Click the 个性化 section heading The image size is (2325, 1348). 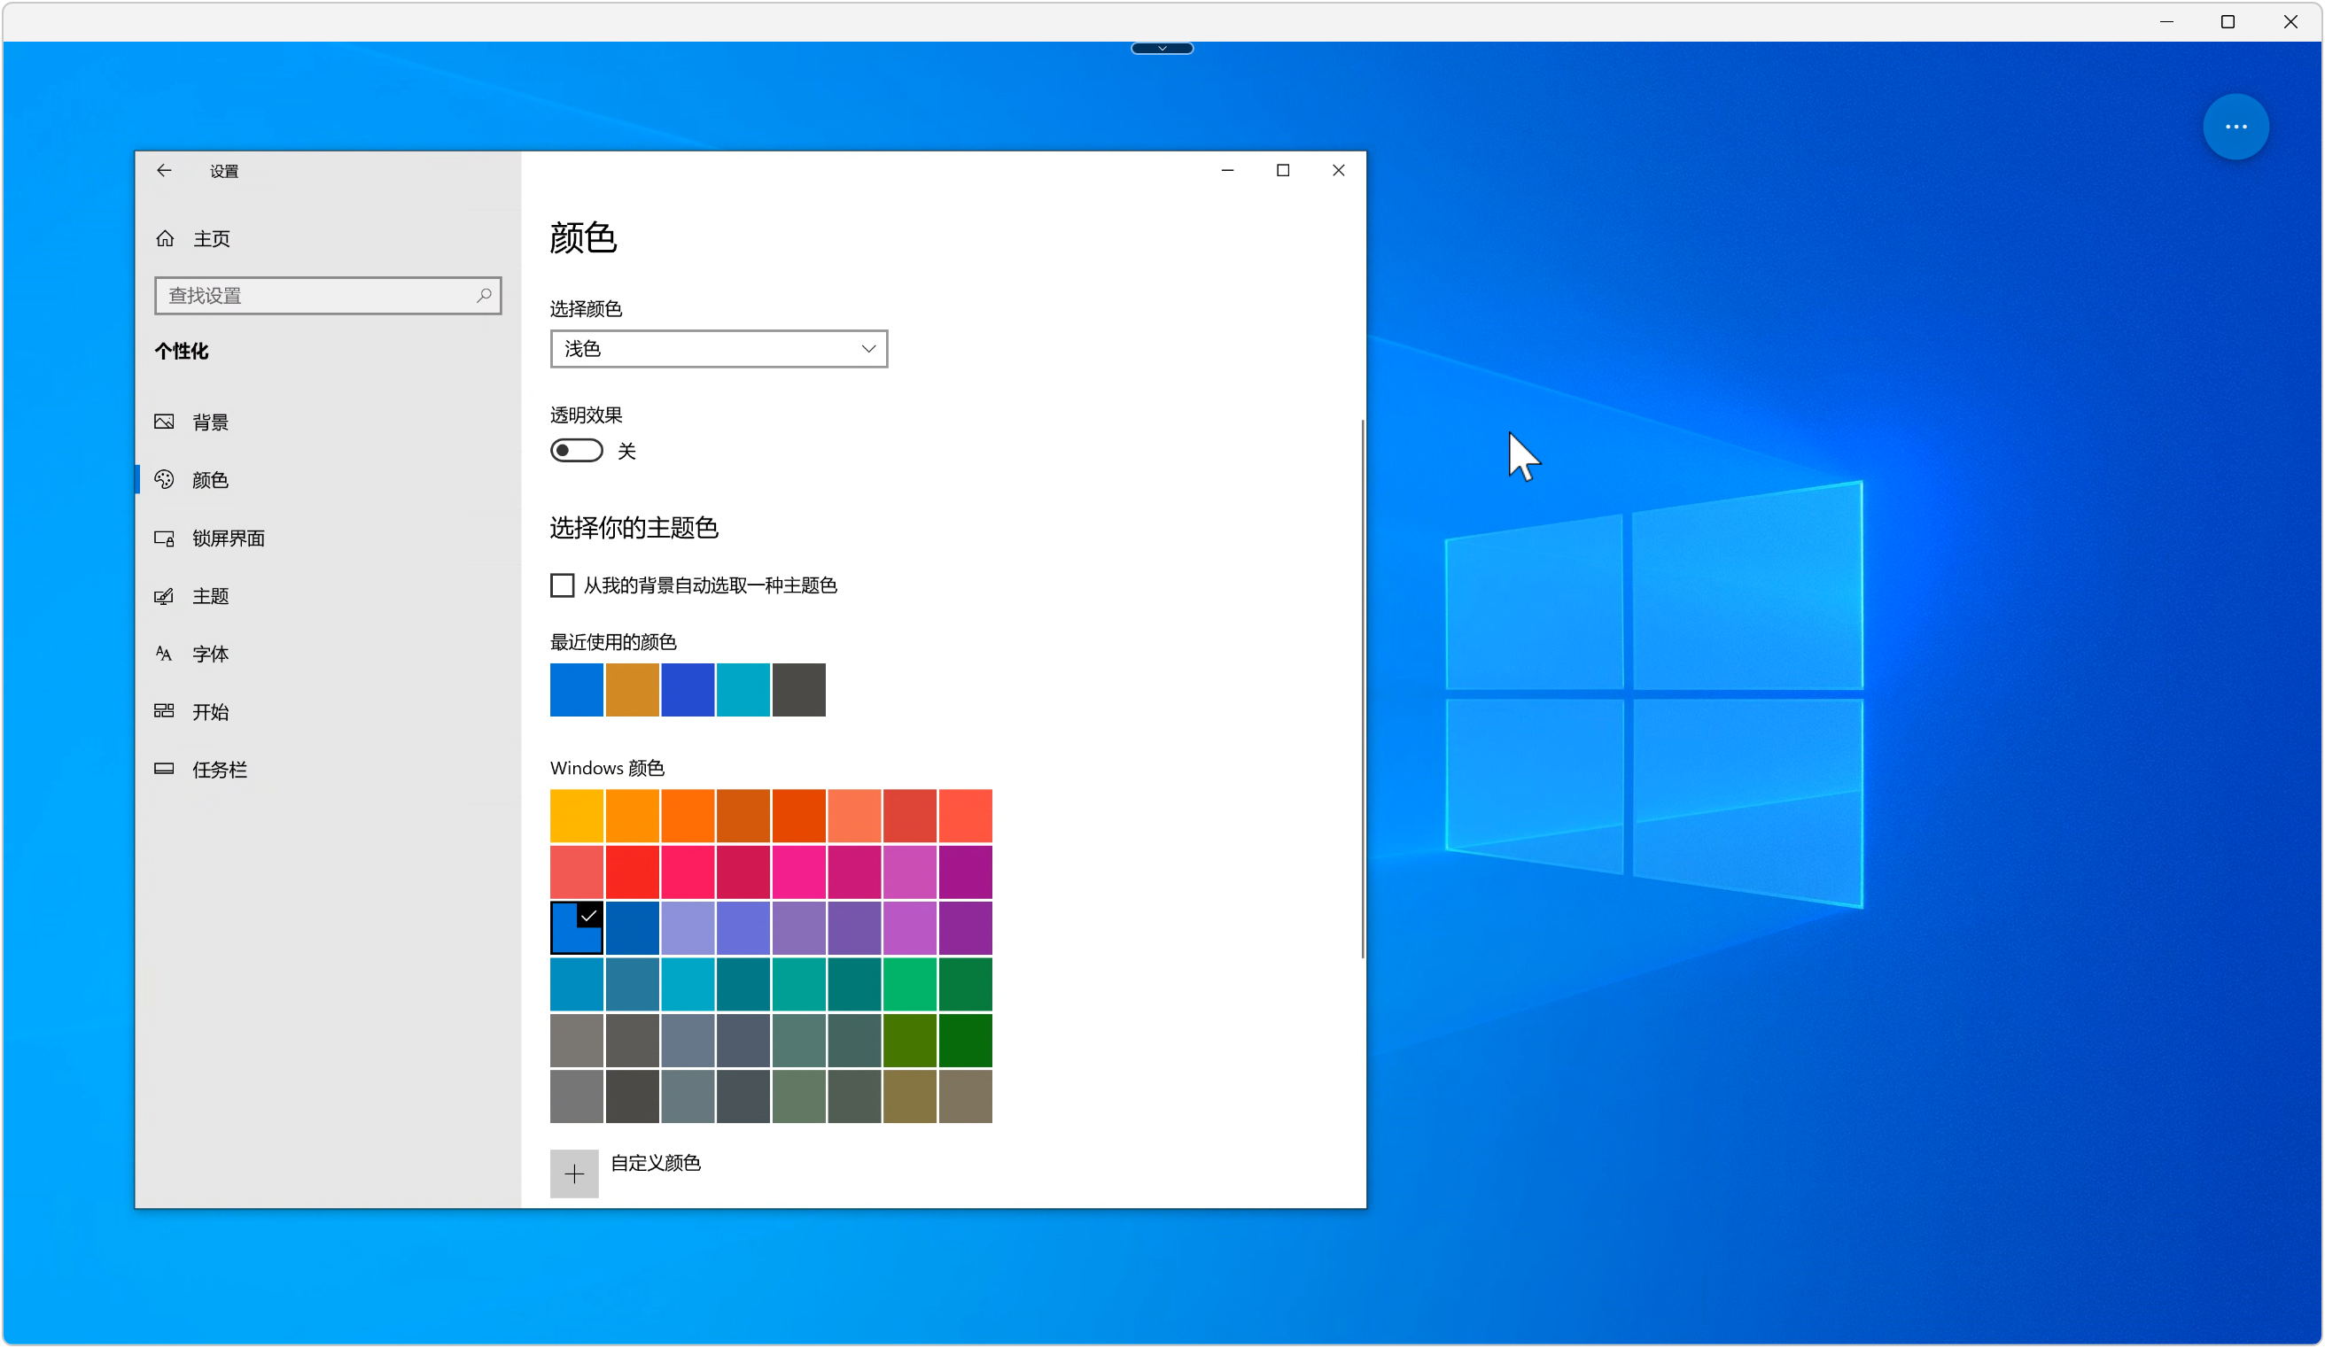click(x=182, y=352)
